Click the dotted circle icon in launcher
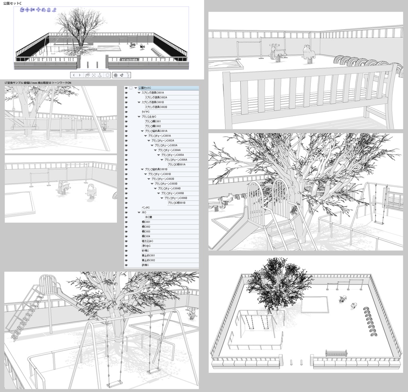408x392 pixels. (x=108, y=75)
